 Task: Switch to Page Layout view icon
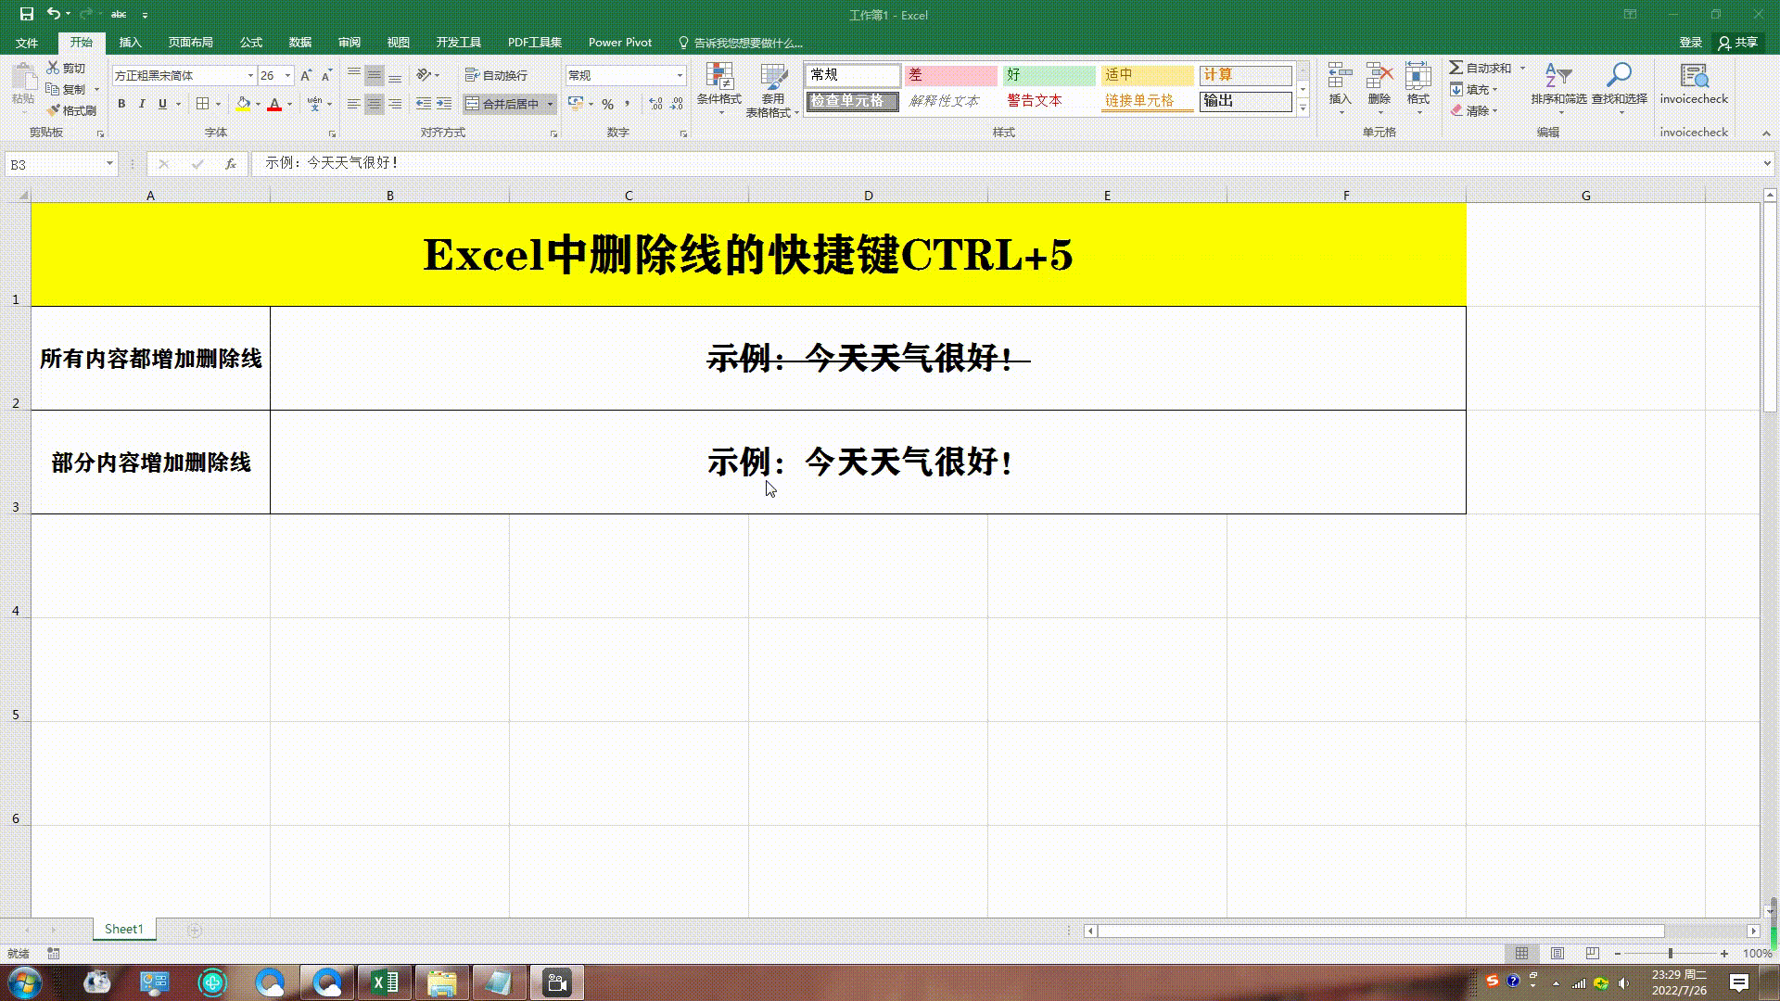coord(1557,953)
